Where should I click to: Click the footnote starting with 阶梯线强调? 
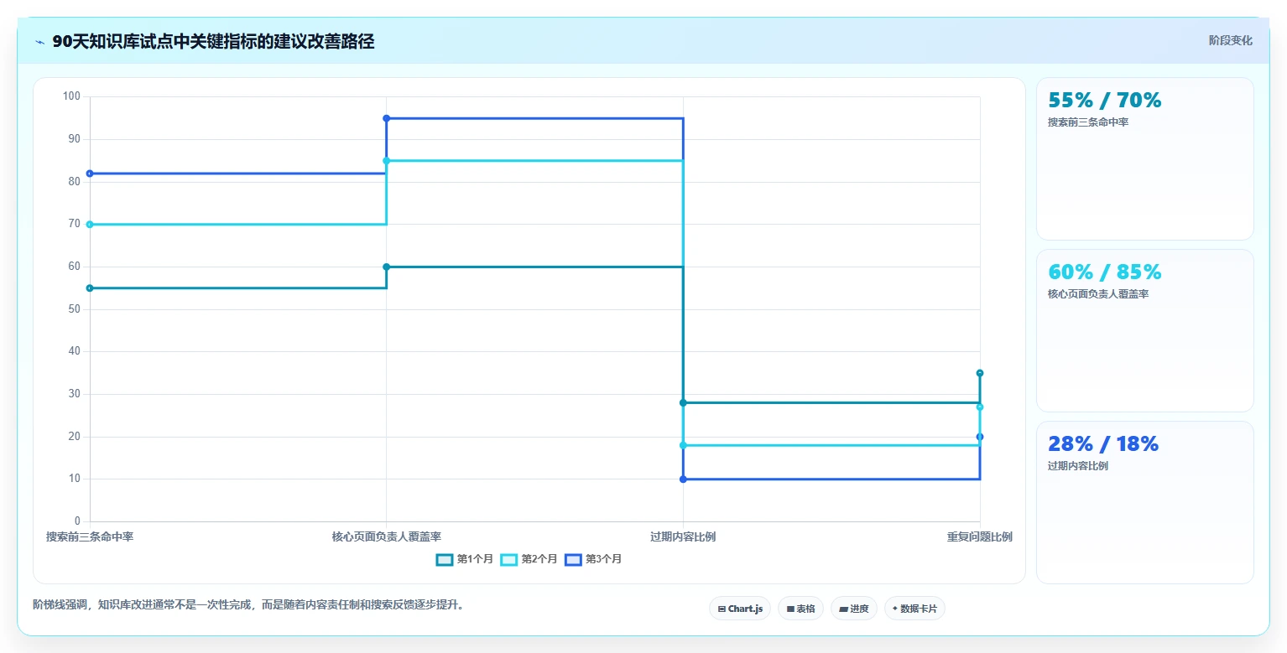248,604
